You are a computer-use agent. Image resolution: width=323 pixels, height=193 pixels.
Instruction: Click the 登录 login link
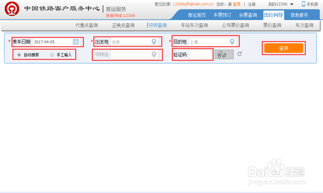point(236,4)
